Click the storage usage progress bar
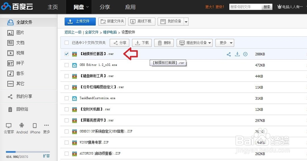Image resolution: width=307 pixels, height=161 pixels. tap(28, 152)
